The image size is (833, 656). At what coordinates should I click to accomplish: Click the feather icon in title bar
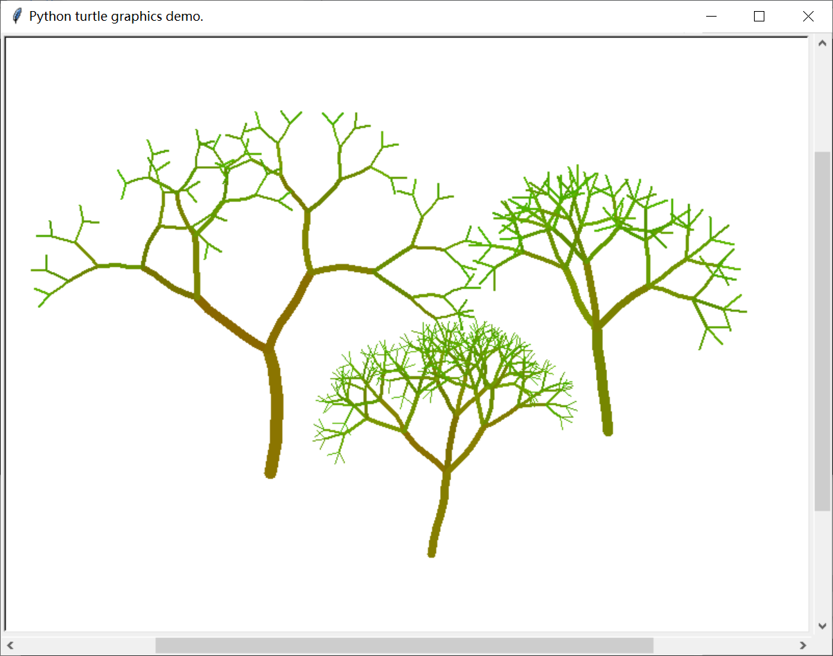pos(17,16)
